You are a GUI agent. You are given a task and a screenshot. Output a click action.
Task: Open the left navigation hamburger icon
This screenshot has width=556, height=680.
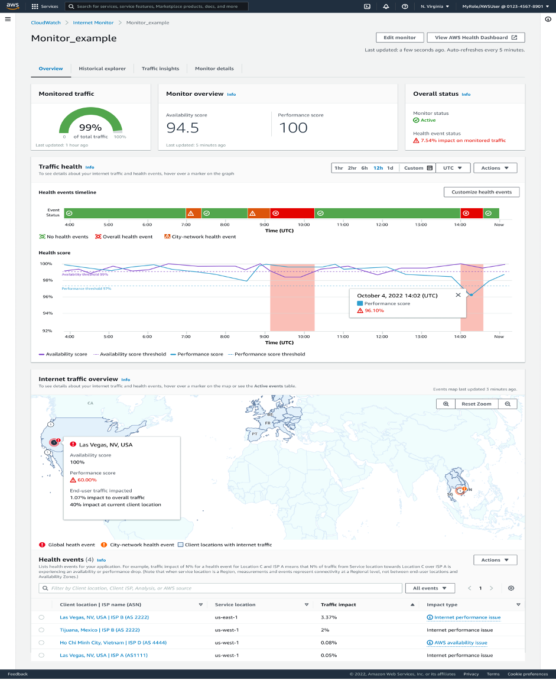click(8, 18)
